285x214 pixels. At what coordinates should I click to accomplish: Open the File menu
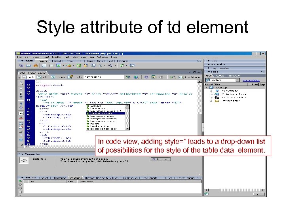pyautogui.click(x=19, y=57)
